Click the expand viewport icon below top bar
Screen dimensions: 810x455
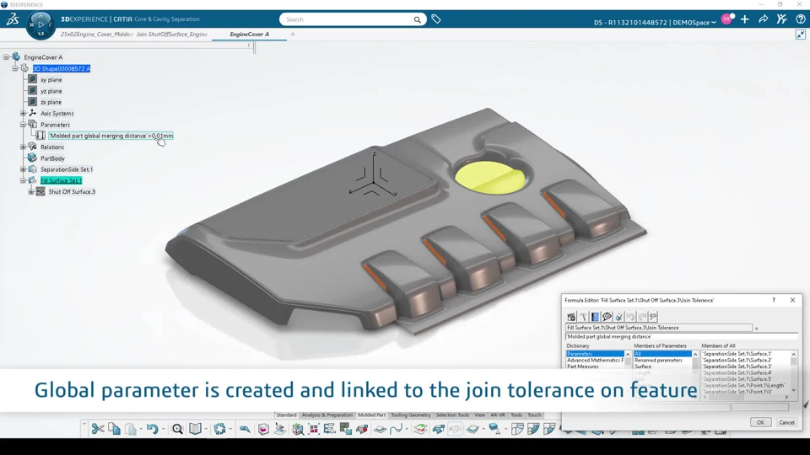click(x=800, y=35)
